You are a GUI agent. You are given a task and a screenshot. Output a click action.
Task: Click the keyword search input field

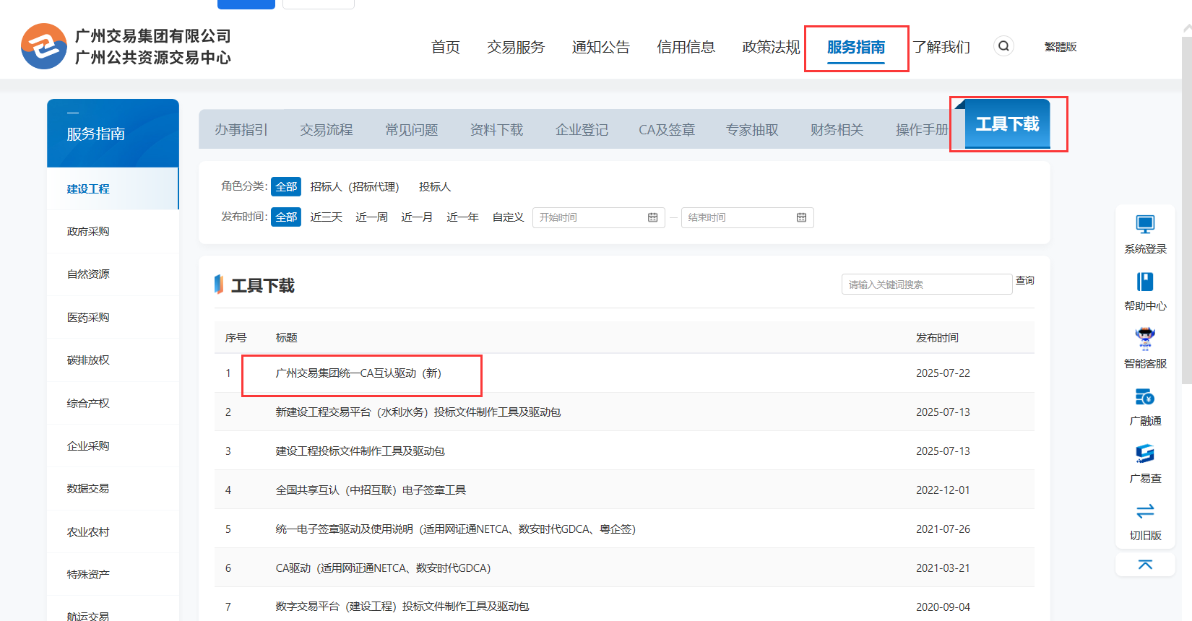(x=926, y=285)
